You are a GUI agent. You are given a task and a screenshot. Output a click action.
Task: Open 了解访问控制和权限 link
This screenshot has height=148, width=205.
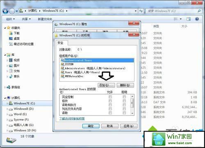pyautogui.click(x=72, y=118)
